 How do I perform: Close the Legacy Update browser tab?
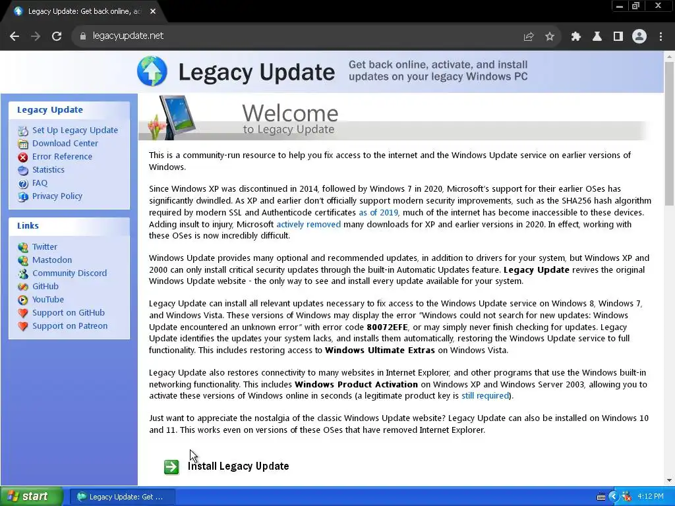click(x=153, y=12)
